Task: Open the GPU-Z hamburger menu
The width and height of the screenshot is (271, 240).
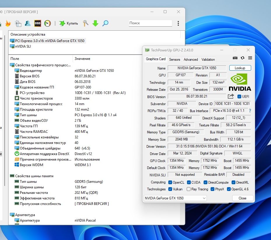Action: [x=250, y=58]
